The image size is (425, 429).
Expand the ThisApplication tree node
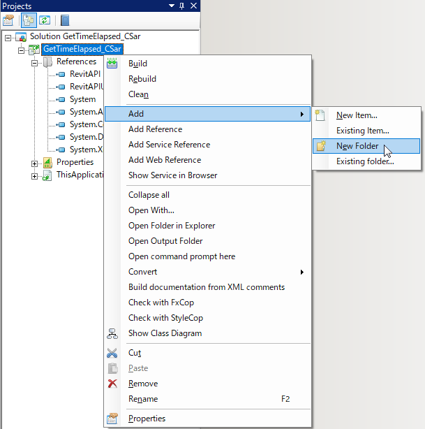(x=34, y=176)
